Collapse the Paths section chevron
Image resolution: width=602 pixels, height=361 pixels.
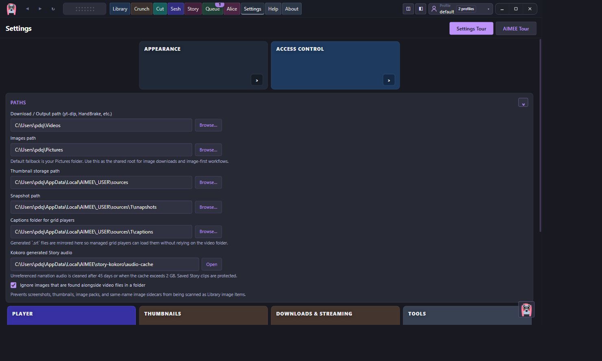[523, 103]
